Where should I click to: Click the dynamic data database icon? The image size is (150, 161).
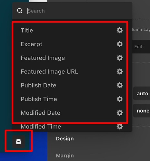[x=18, y=142]
